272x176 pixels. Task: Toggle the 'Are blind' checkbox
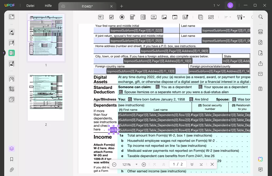(191, 99)
